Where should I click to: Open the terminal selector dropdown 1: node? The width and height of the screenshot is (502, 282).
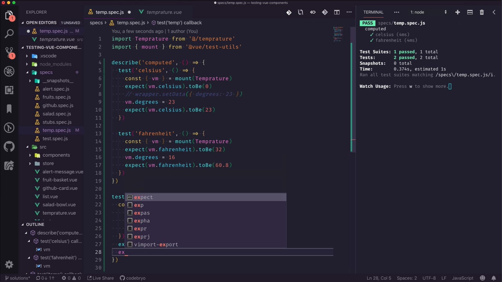pyautogui.click(x=428, y=12)
